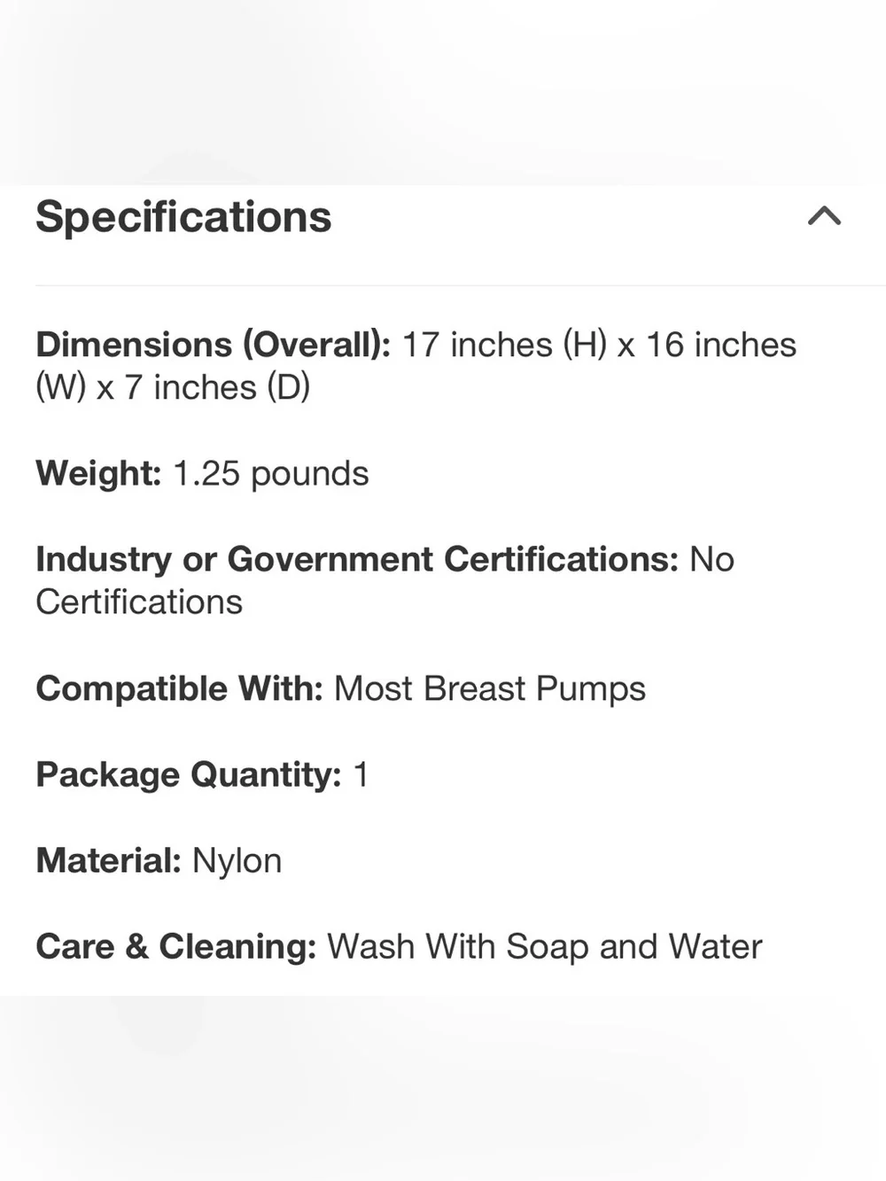This screenshot has height=1181, width=886.
Task: Click the Specifications heading
Action: point(183,217)
